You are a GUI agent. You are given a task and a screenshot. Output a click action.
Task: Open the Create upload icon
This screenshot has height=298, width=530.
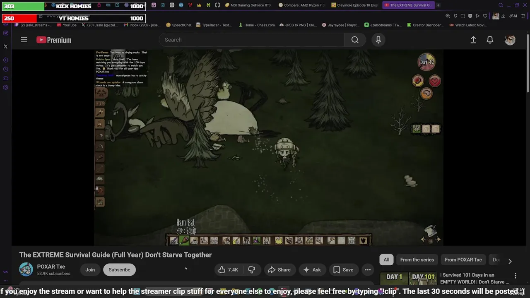pyautogui.click(x=473, y=40)
